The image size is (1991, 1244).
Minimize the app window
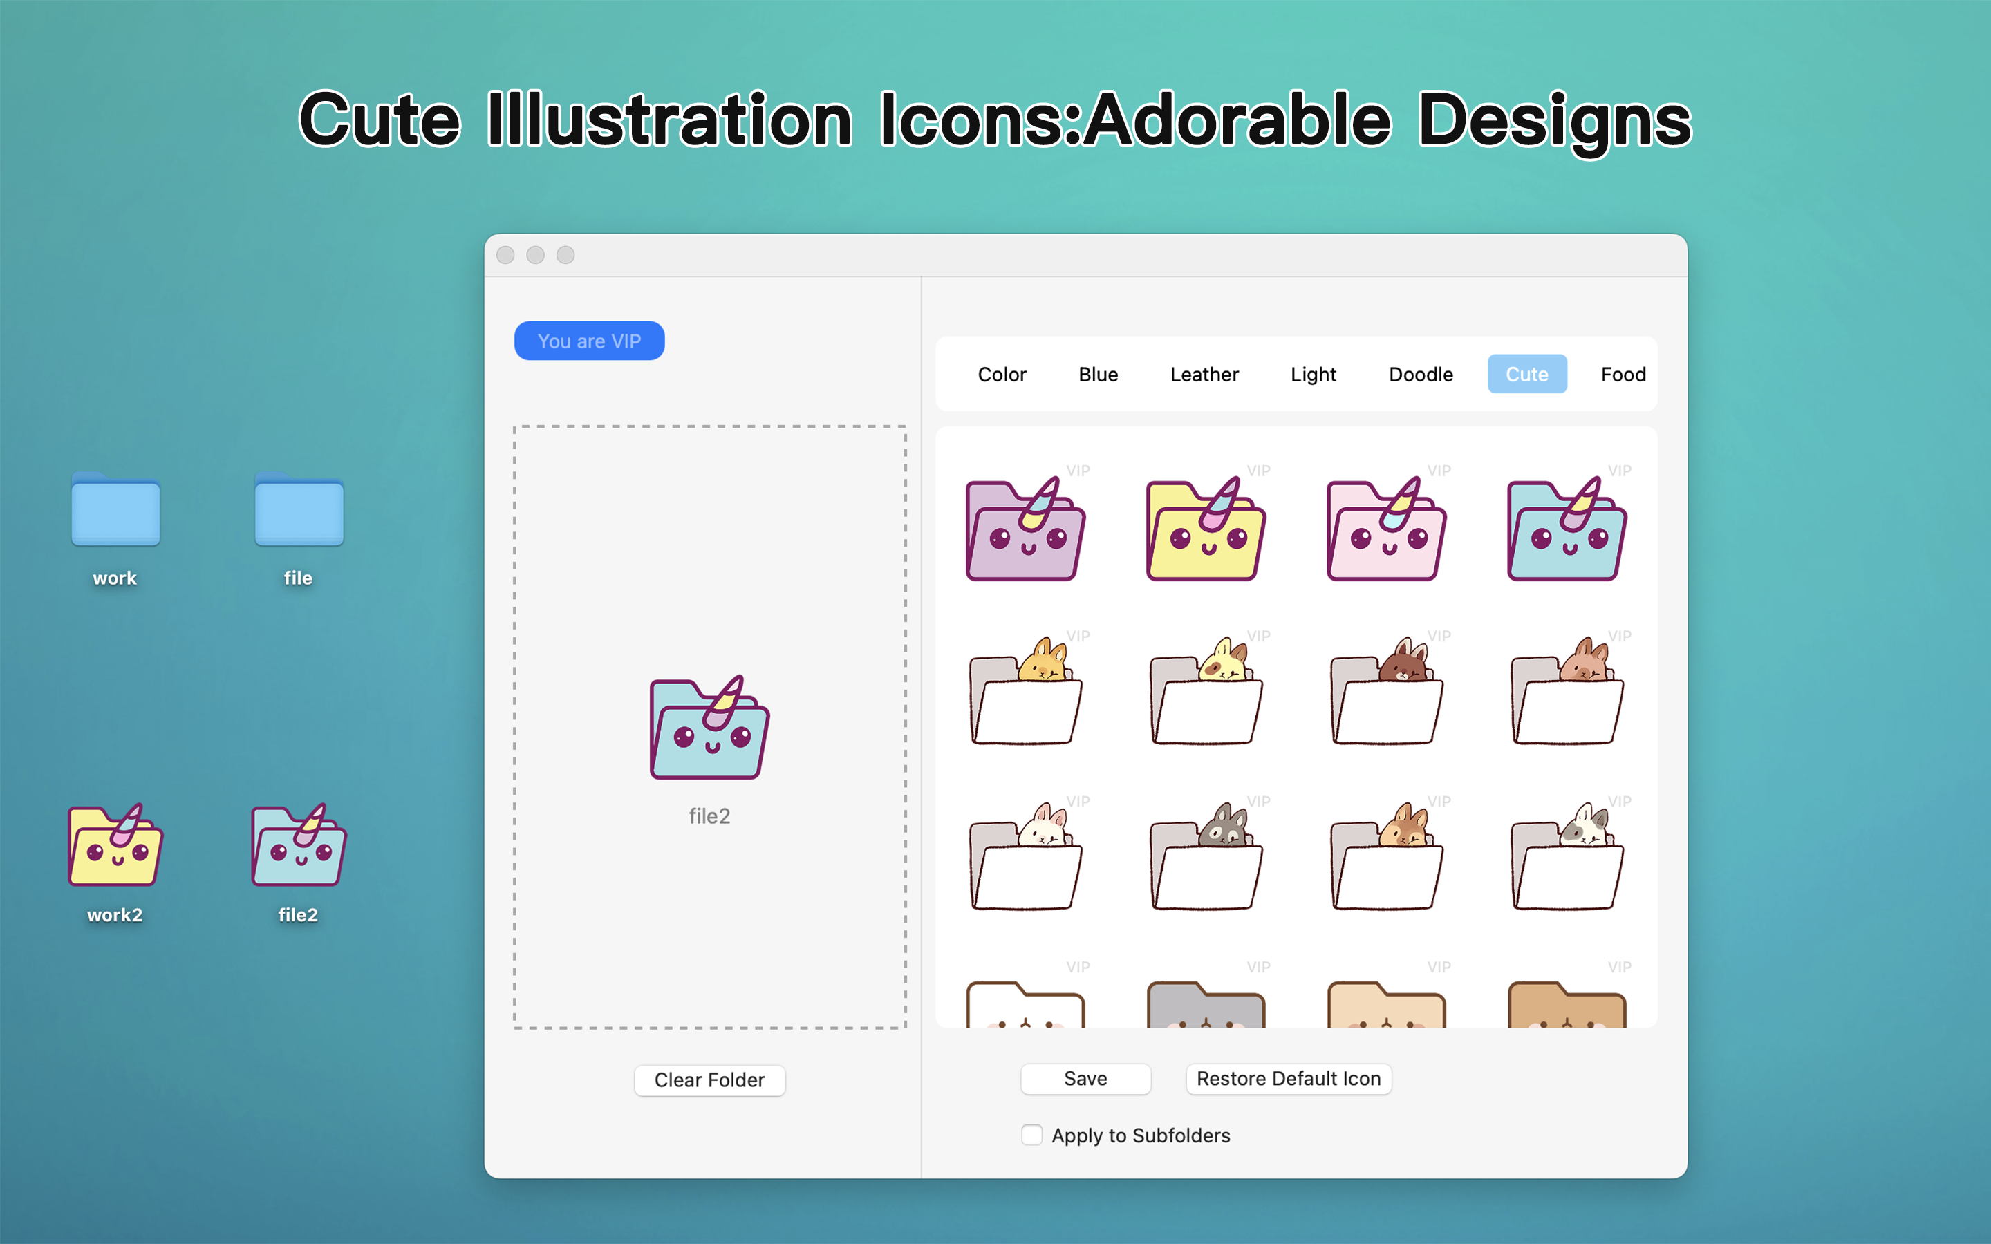(x=536, y=255)
